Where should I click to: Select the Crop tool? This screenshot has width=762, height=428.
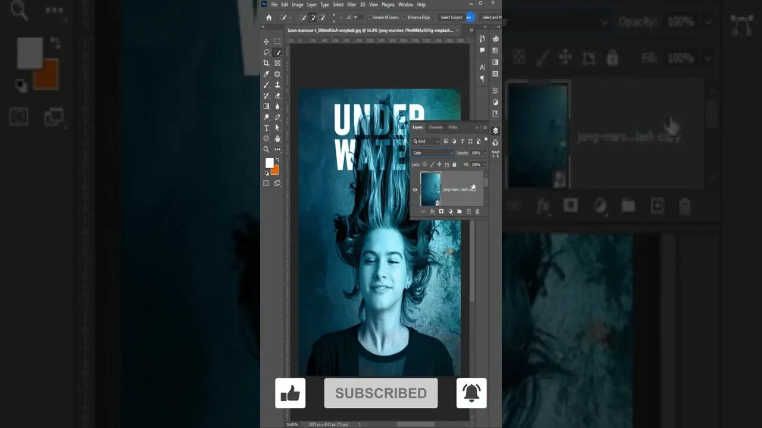point(266,63)
